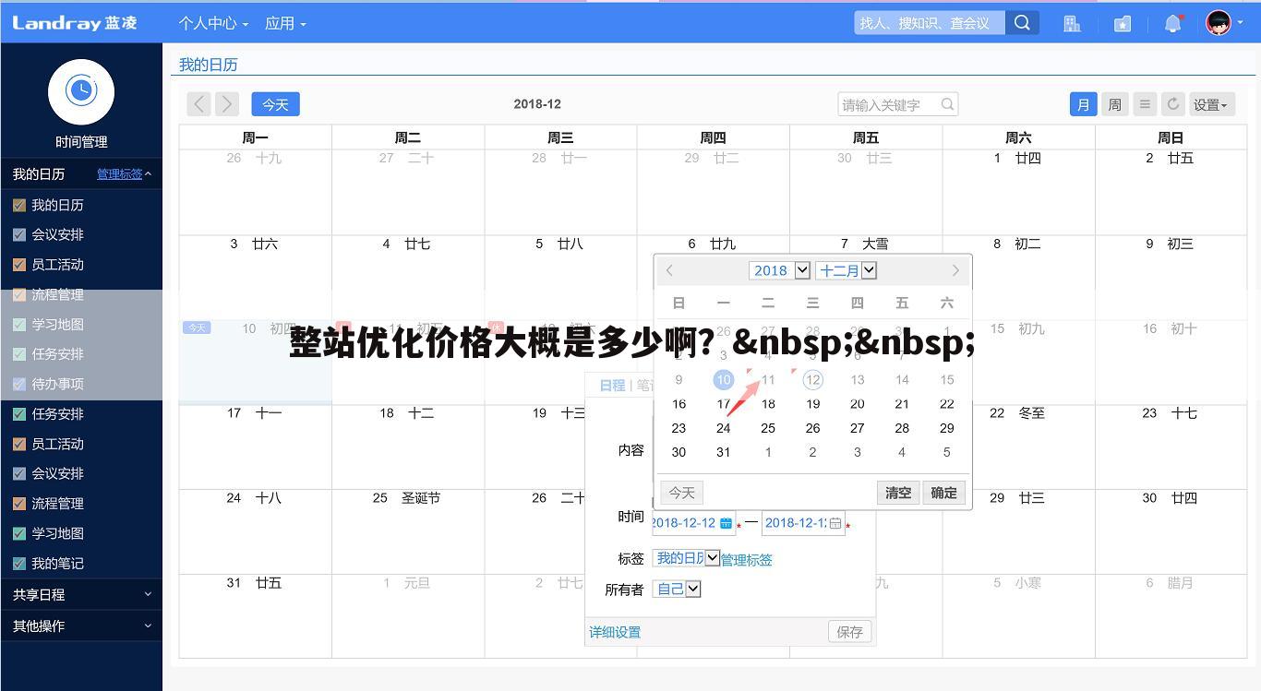Click the 清空 button
This screenshot has width=1261, height=691.
coord(898,493)
